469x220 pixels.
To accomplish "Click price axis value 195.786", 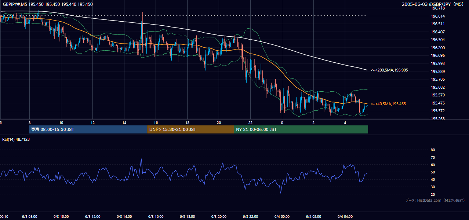I will coord(438,79).
